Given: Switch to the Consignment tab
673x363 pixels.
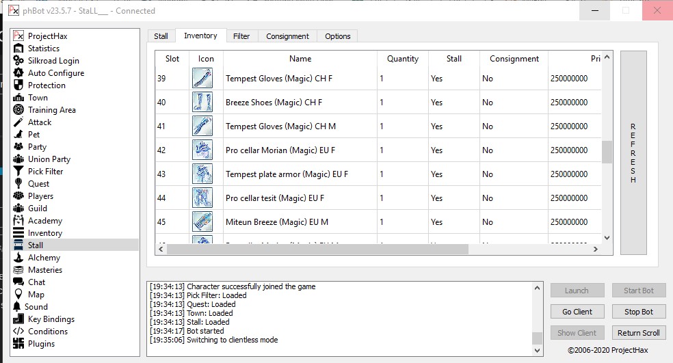Looking at the screenshot, I should (x=287, y=36).
